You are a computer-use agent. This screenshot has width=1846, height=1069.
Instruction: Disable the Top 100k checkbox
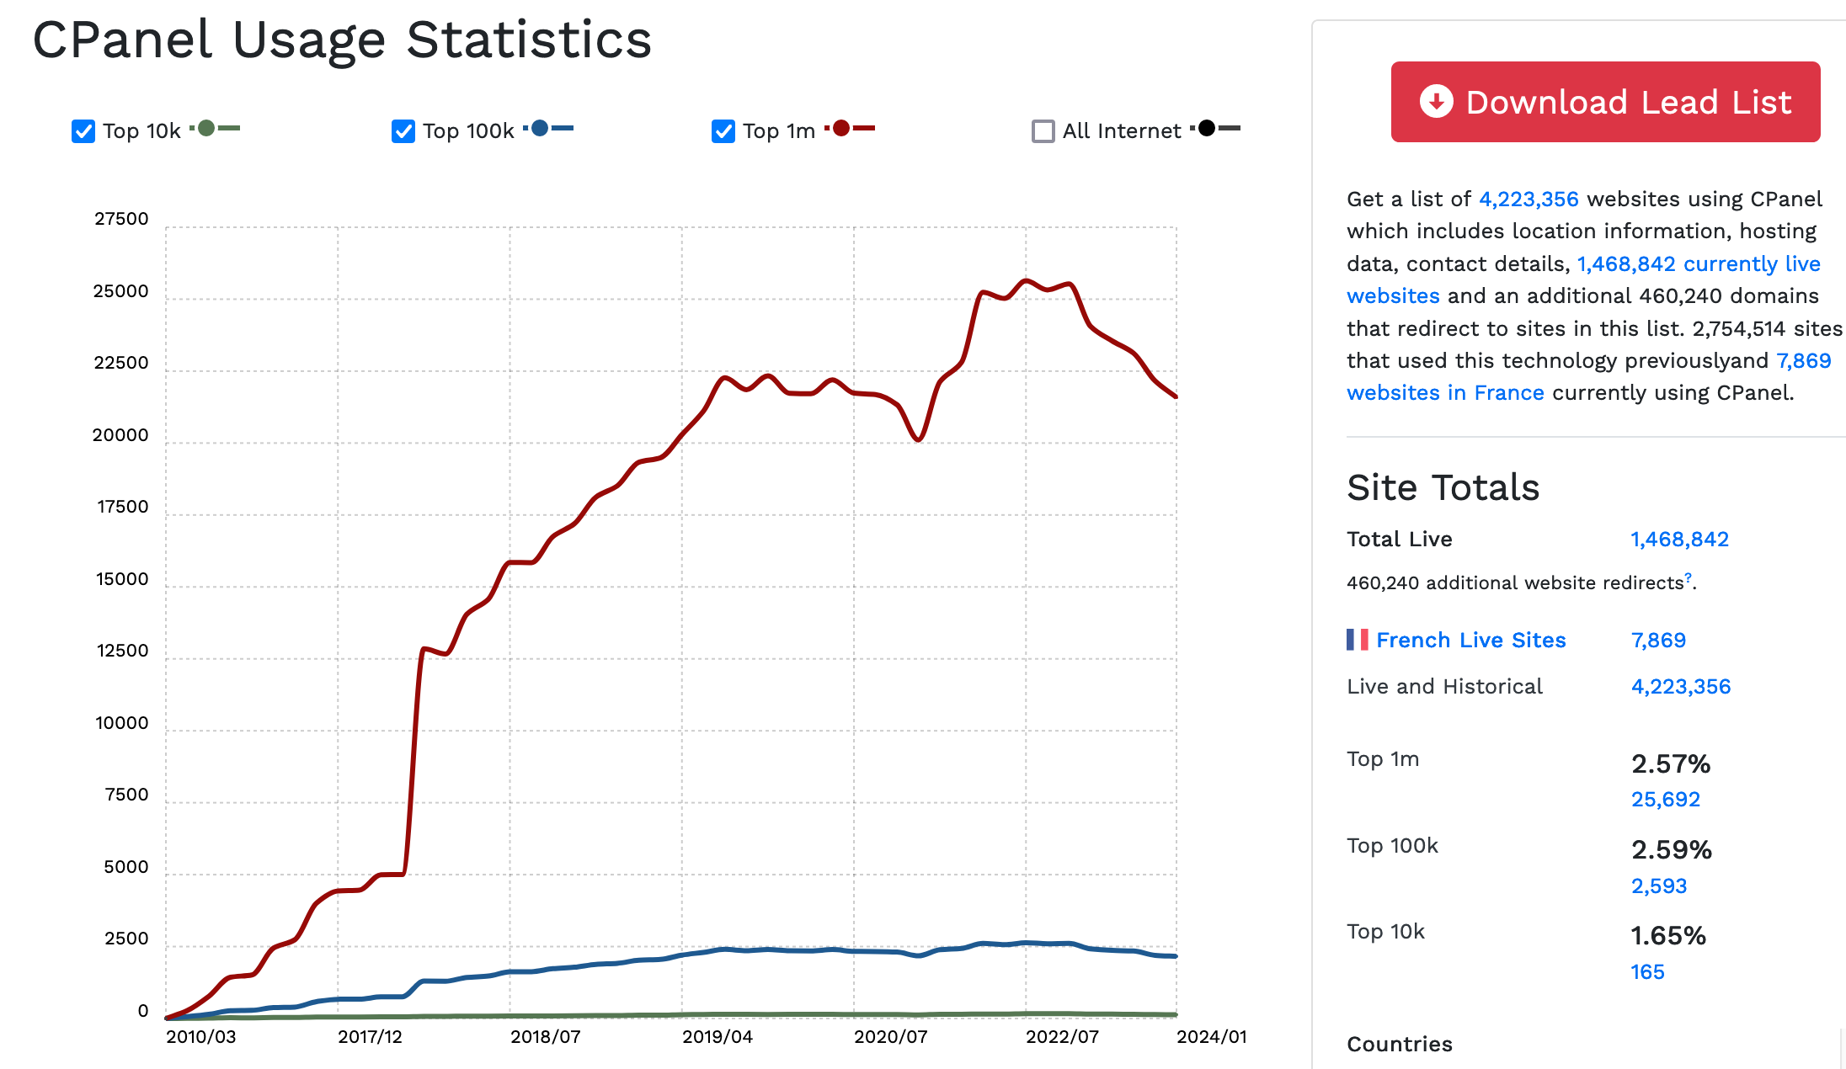pos(402,130)
